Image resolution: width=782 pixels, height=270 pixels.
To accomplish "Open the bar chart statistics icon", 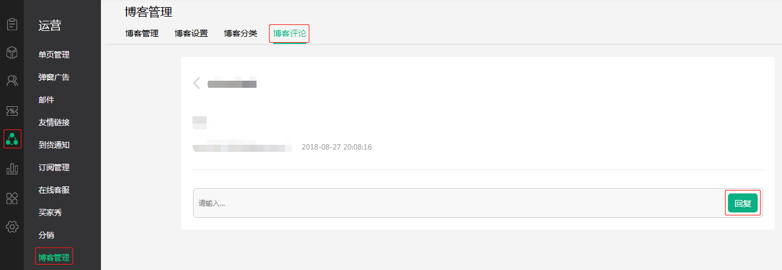I will (12, 169).
